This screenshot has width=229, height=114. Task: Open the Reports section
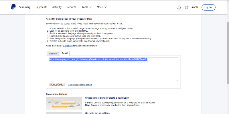[71, 7]
